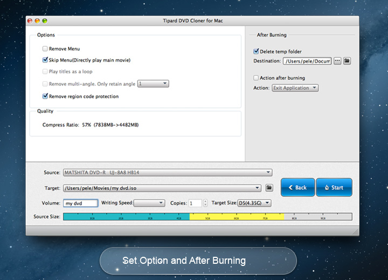Image resolution: width=388 pixels, height=280 pixels.
Task: Uncheck Delete temp folder
Action: point(256,51)
